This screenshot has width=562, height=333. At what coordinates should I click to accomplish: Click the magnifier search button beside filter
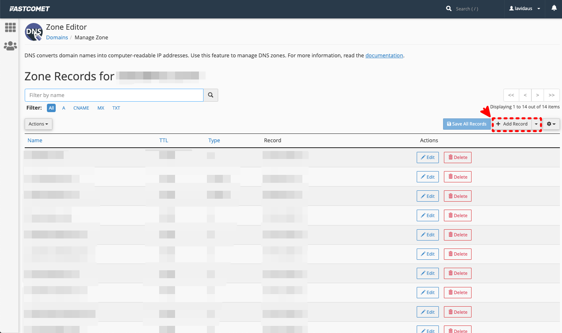tap(211, 95)
